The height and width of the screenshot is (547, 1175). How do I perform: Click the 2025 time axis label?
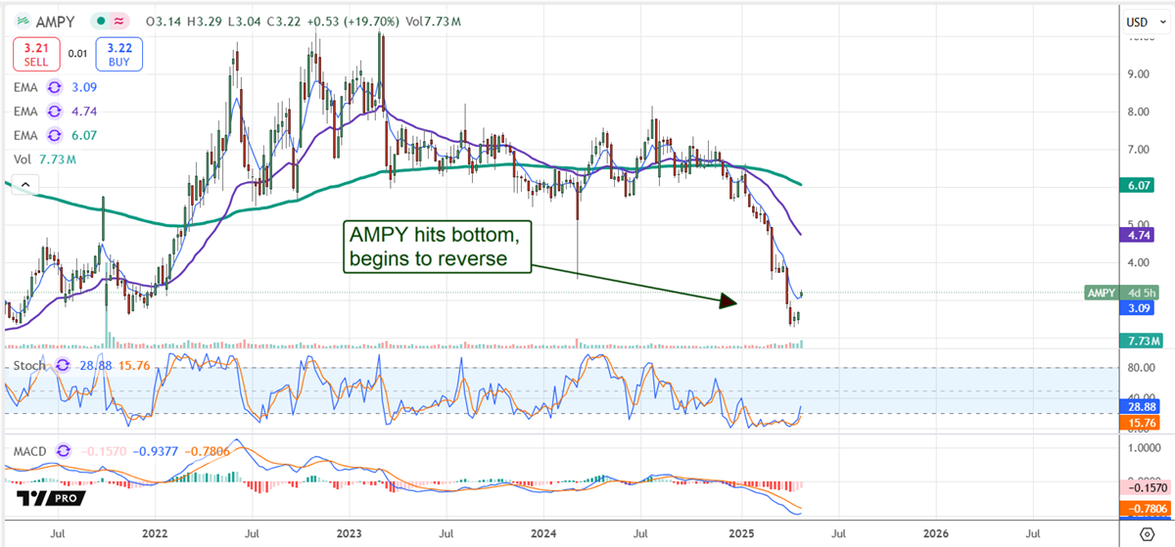(741, 533)
